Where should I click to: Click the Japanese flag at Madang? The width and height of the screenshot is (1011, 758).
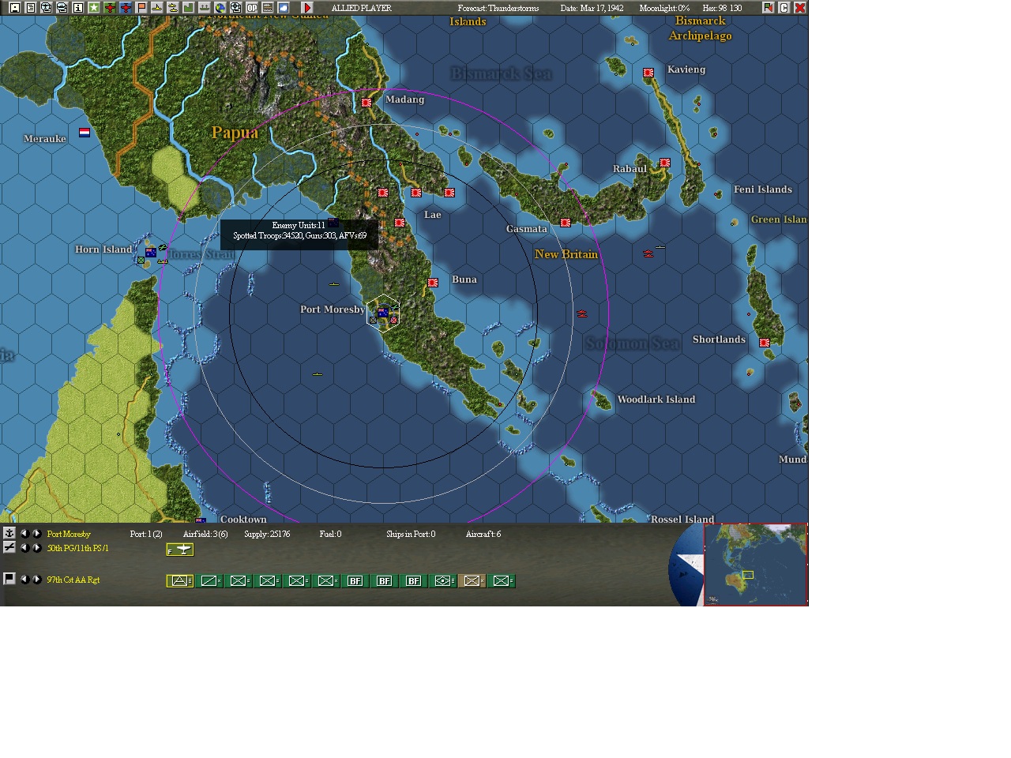[x=366, y=103]
